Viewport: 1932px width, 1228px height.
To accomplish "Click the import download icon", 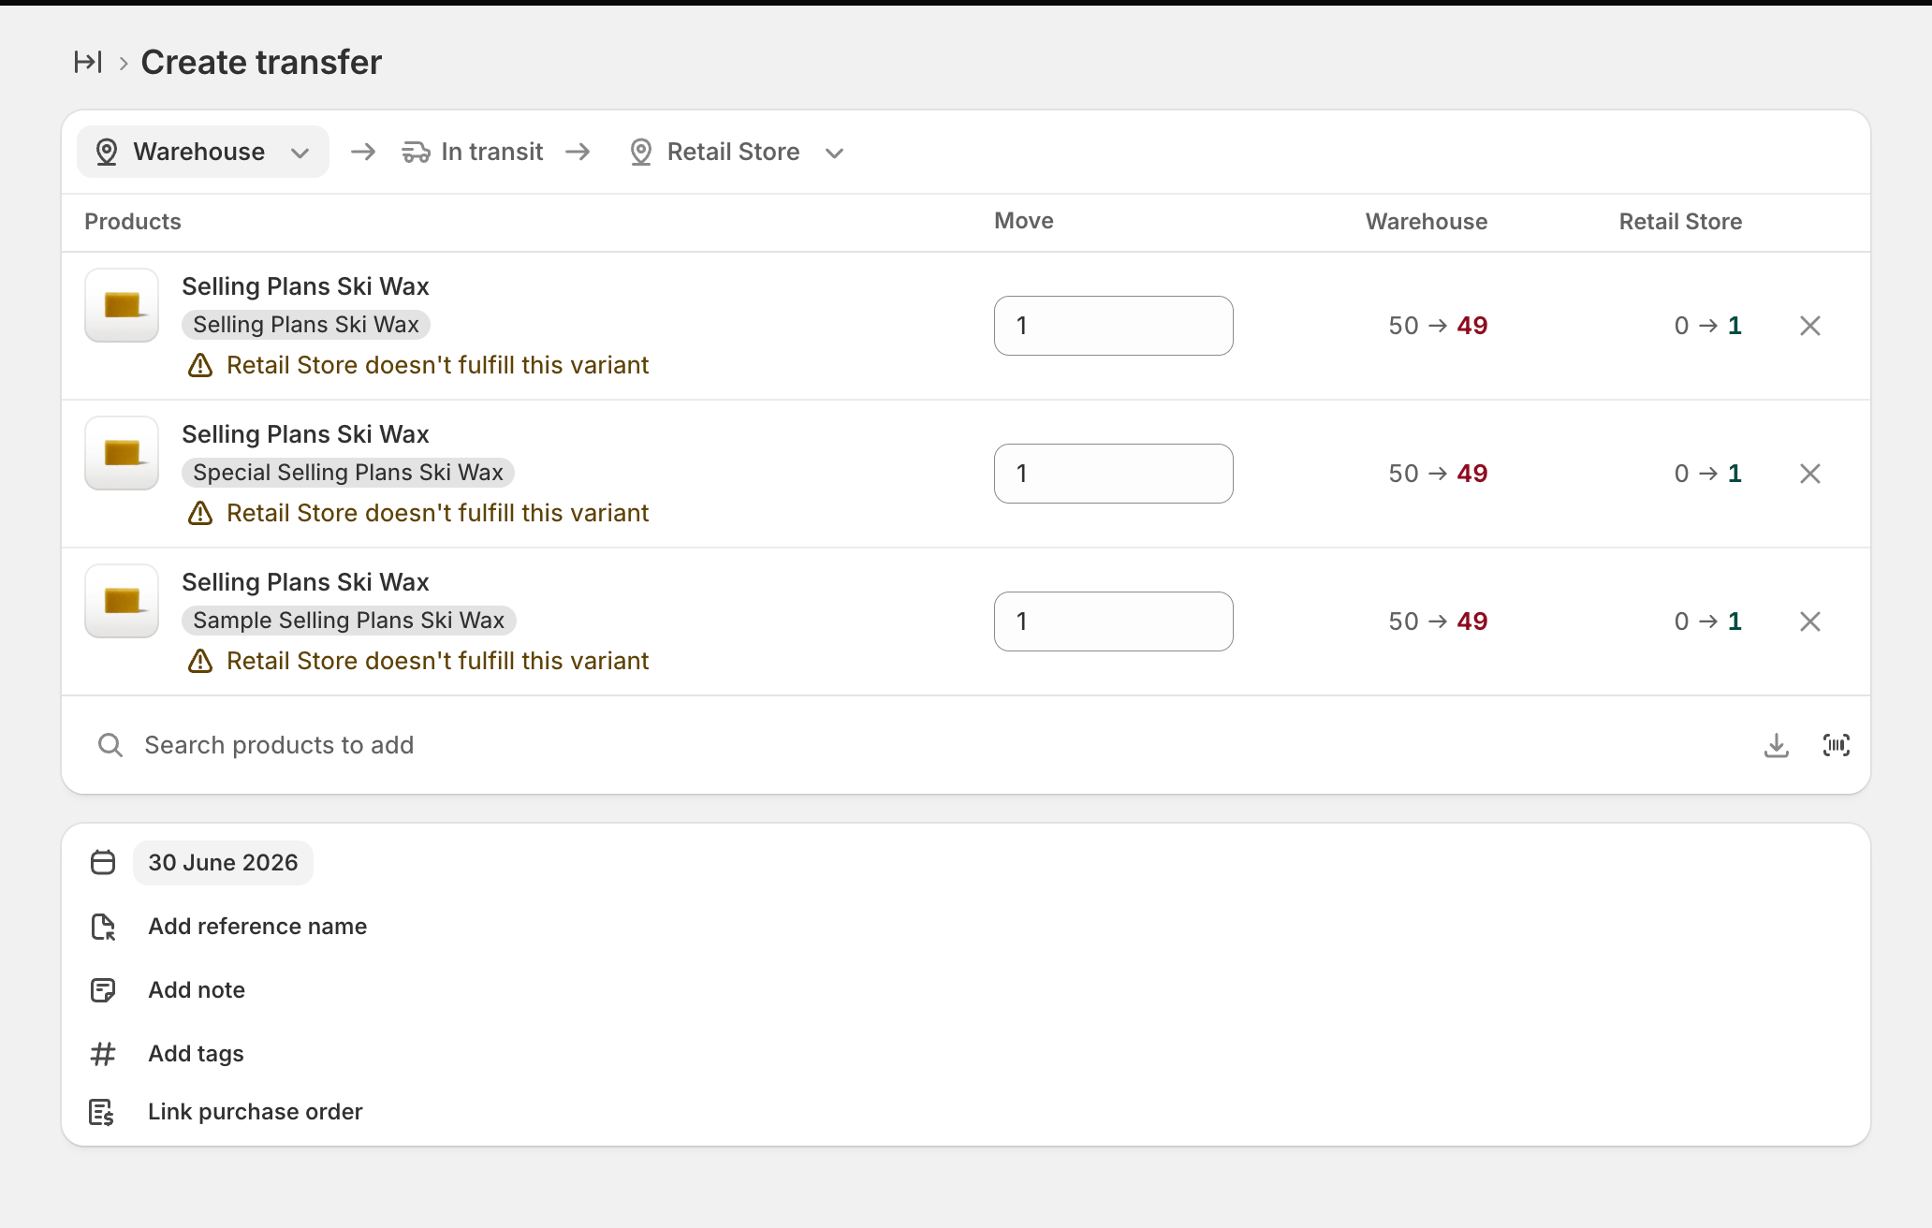I will click(1777, 745).
